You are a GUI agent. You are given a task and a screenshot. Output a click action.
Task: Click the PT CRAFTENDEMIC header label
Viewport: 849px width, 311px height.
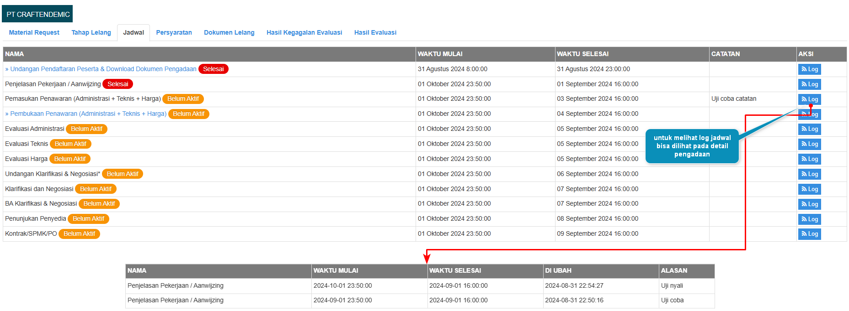pos(37,14)
